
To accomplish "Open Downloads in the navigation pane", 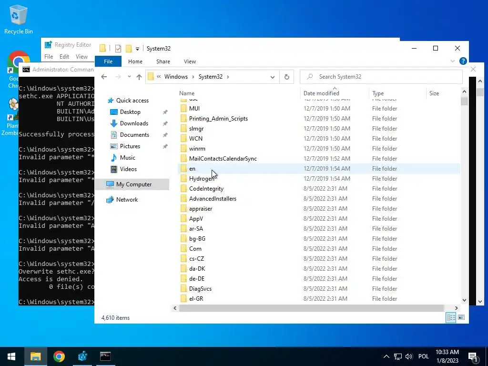I will pyautogui.click(x=134, y=123).
